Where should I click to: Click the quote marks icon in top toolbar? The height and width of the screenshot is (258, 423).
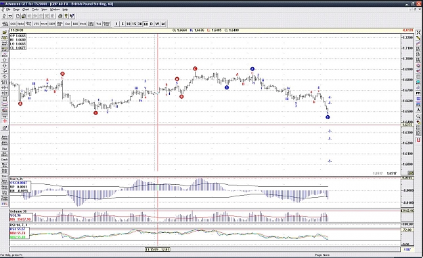(x=10, y=16)
